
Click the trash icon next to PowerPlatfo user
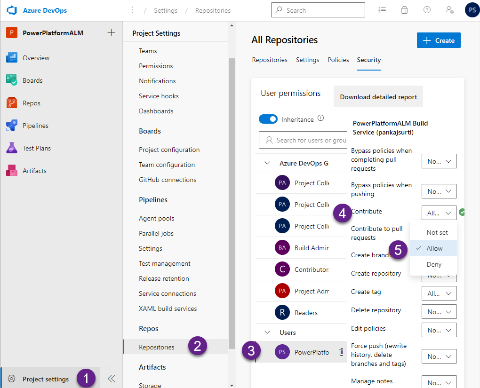click(x=341, y=352)
